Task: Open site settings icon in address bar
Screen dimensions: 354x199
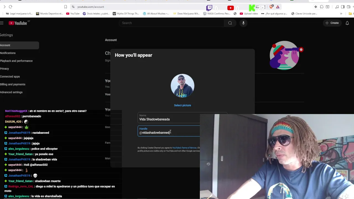Action: [73, 7]
